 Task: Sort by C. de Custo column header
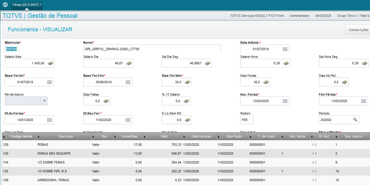[265, 136]
